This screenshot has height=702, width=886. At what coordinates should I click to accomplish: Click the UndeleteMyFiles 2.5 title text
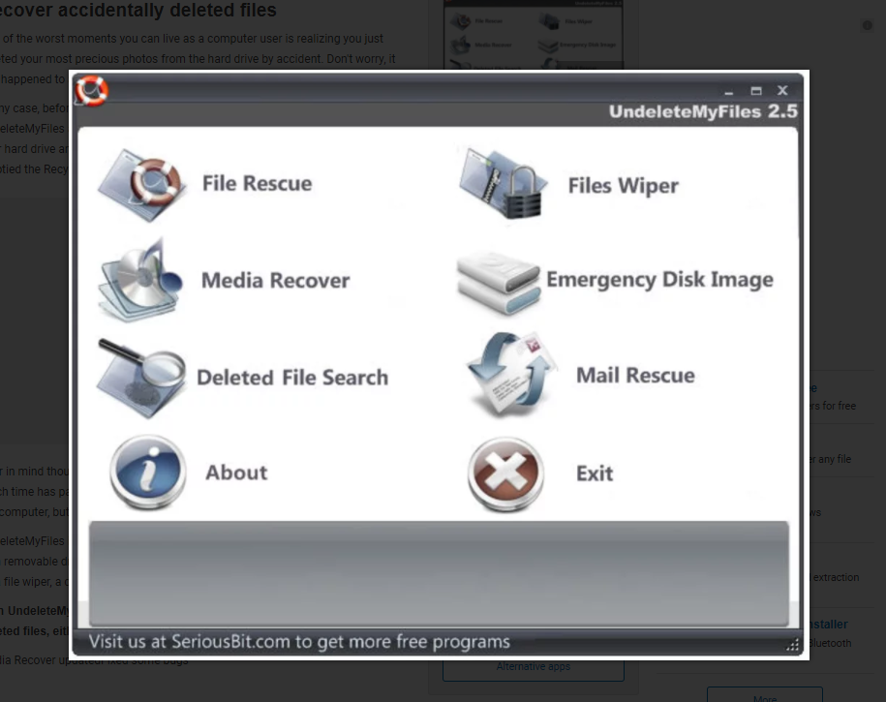point(703,112)
